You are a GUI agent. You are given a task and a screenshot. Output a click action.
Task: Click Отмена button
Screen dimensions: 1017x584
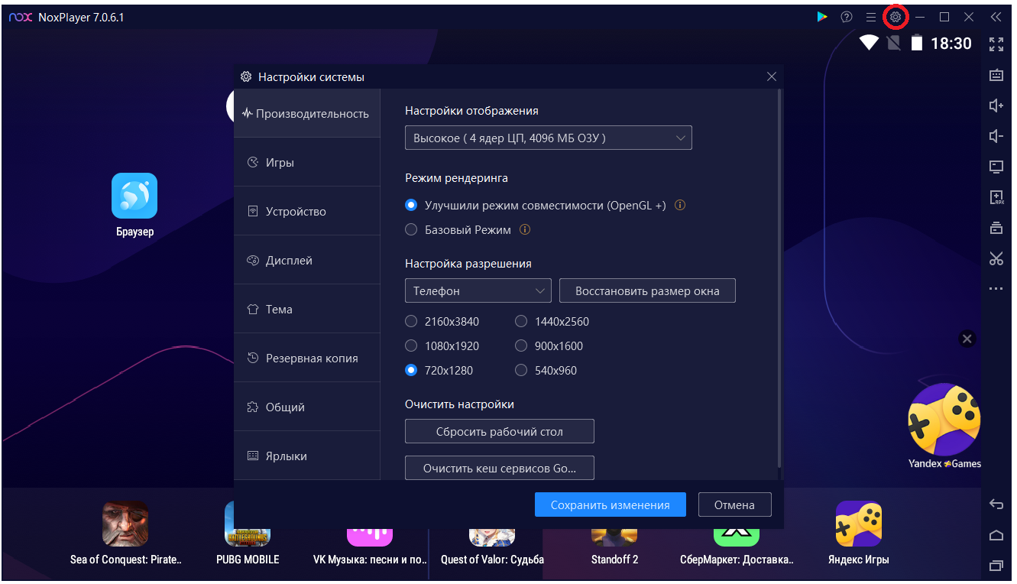[x=734, y=505]
